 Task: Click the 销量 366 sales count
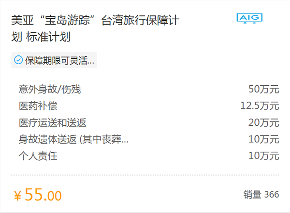pos(261,195)
